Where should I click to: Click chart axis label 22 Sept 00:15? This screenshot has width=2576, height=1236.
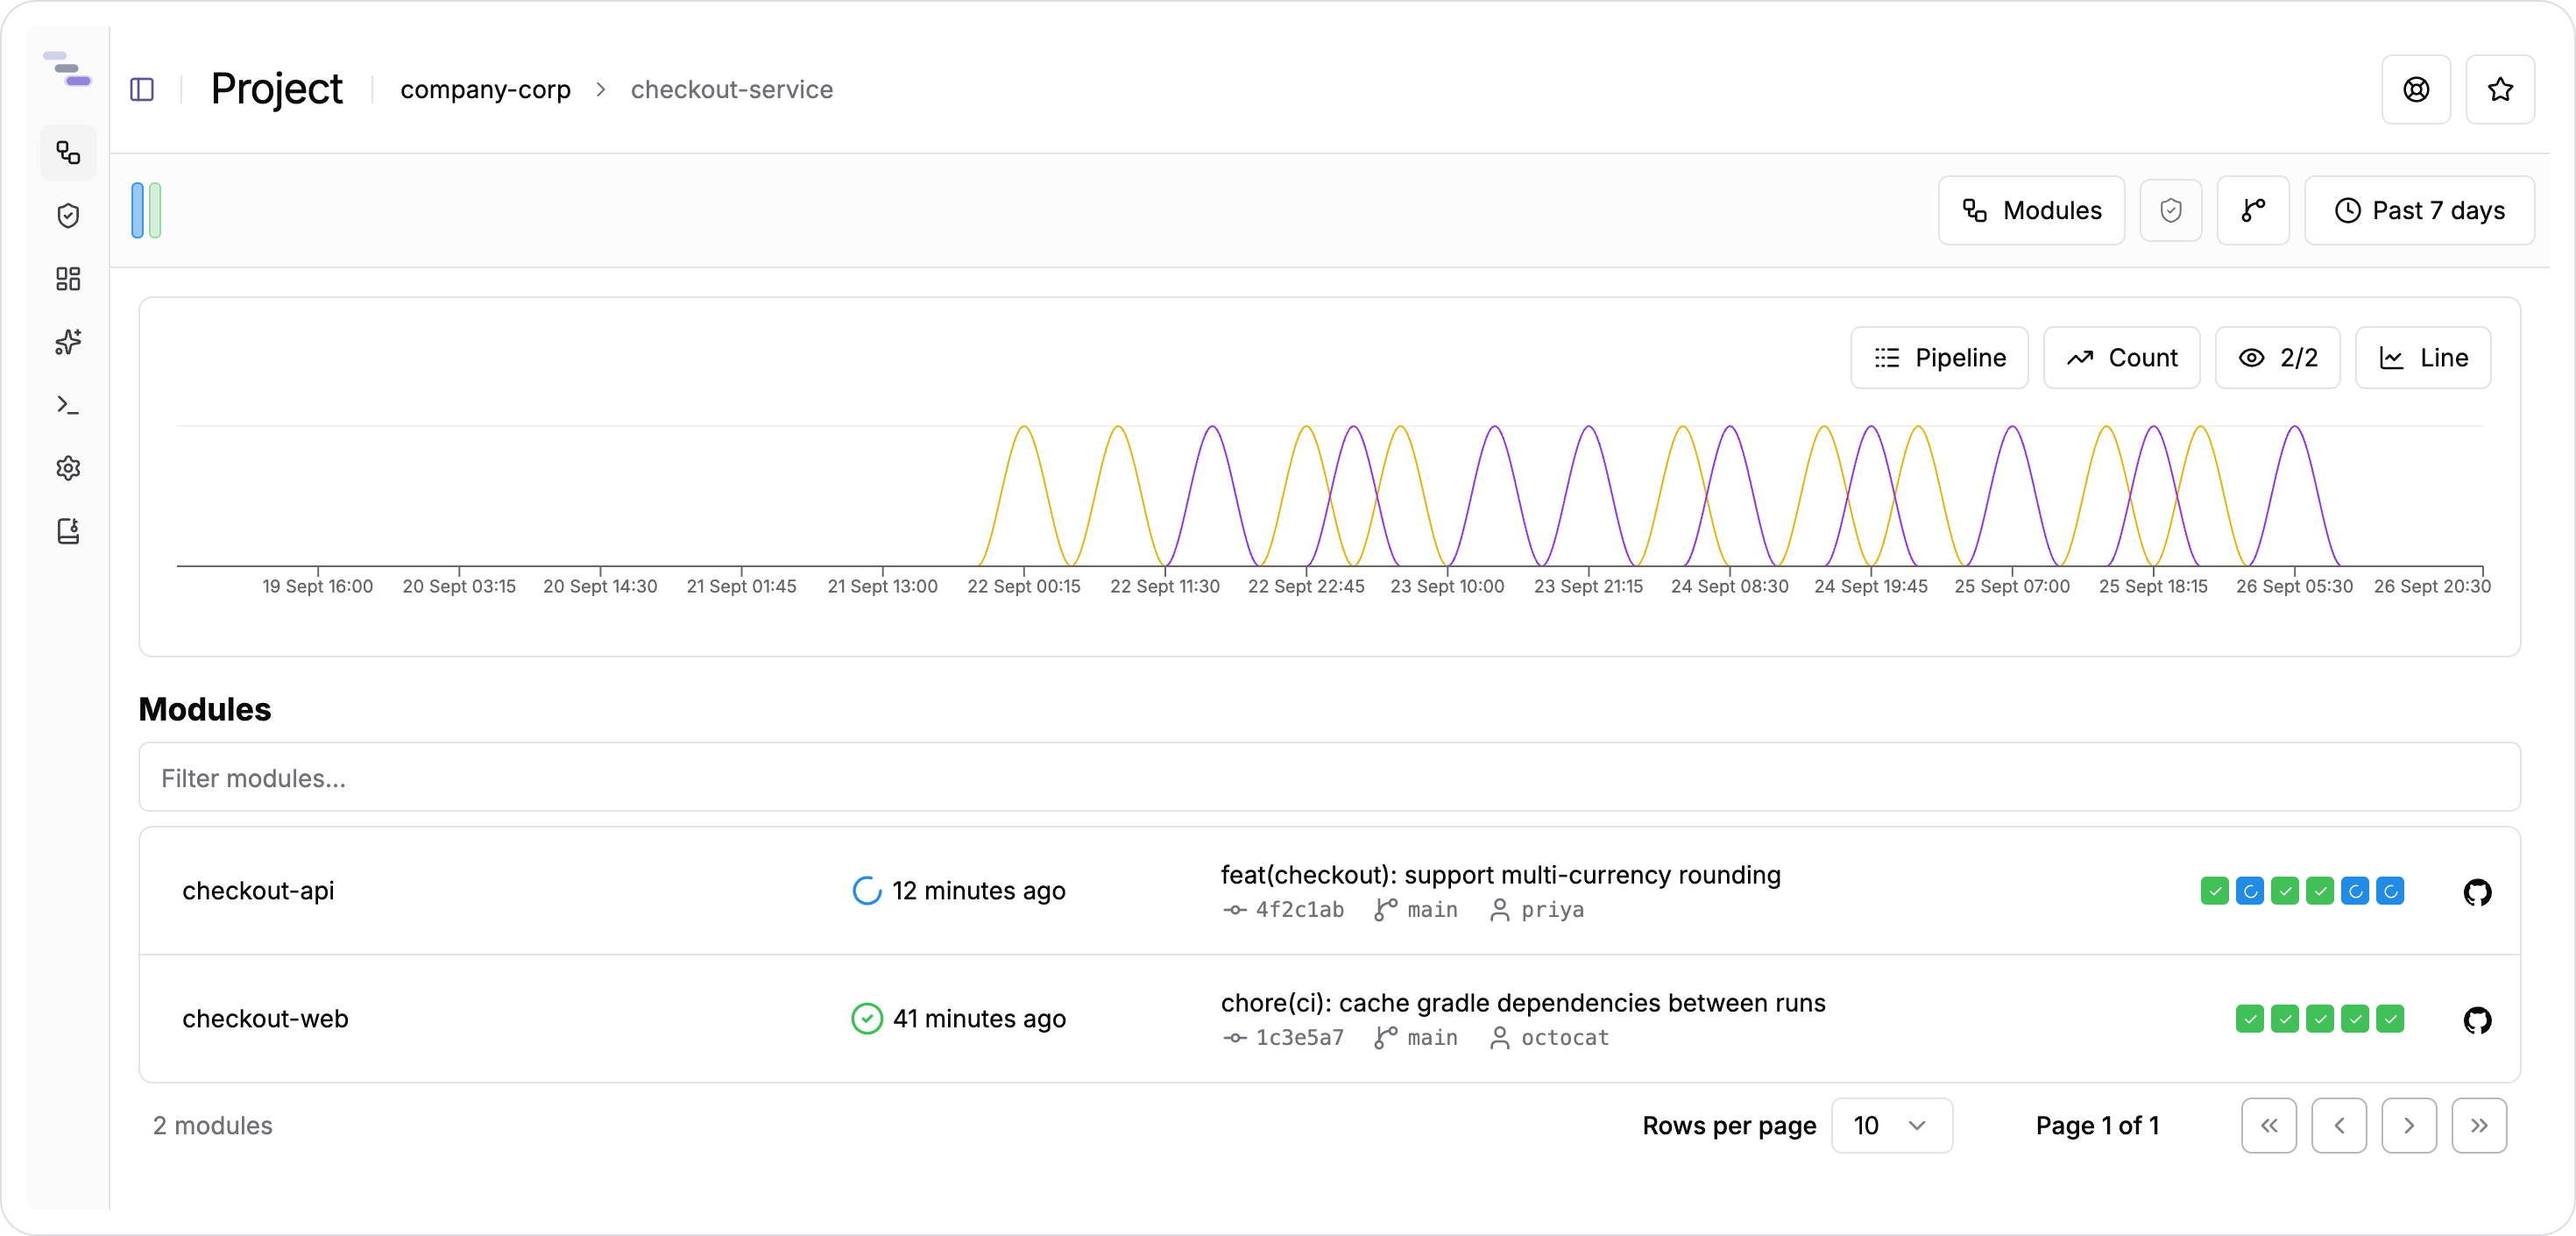(x=1023, y=586)
